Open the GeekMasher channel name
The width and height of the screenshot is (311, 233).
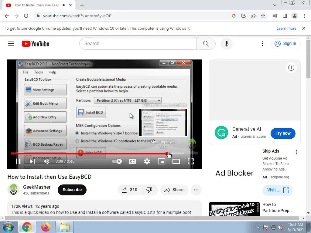click(37, 187)
